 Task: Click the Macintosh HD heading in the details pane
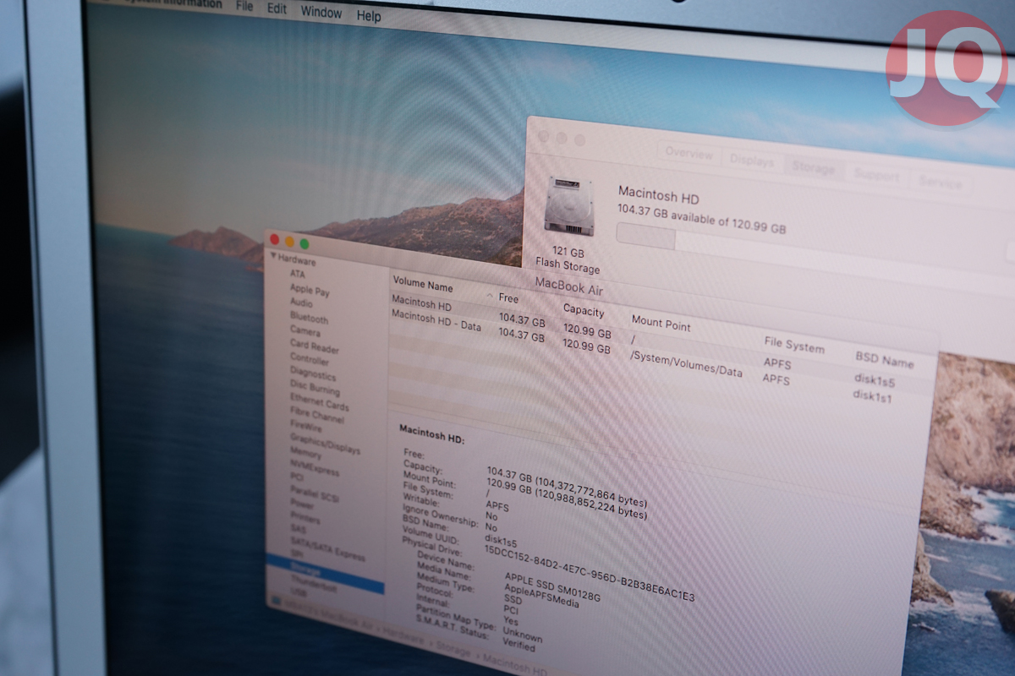pyautogui.click(x=431, y=433)
